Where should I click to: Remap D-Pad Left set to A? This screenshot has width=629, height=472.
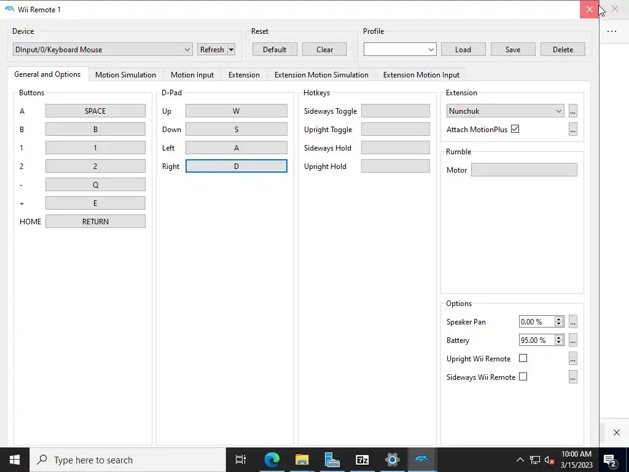236,148
